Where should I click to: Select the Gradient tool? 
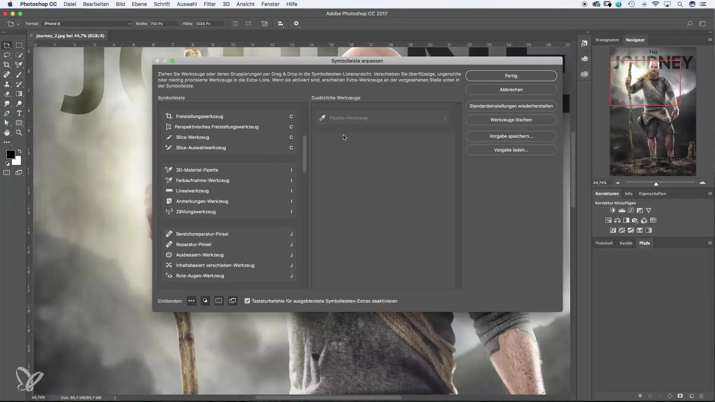coord(19,94)
